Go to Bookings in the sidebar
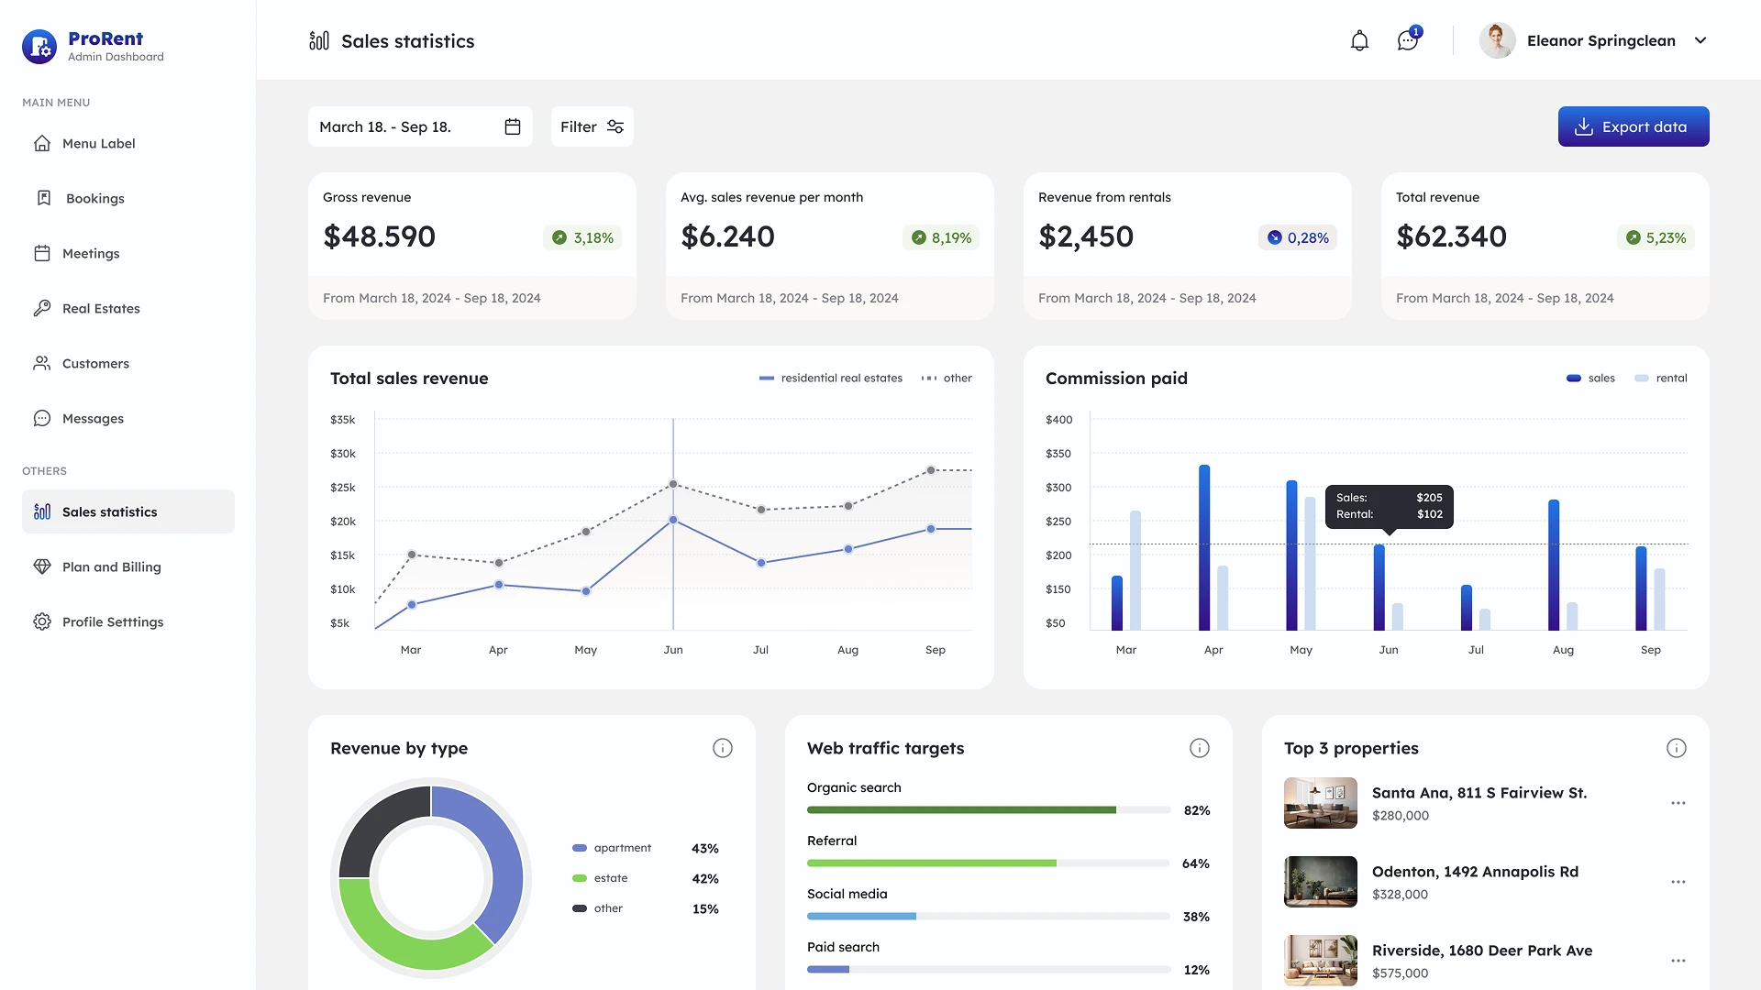 coord(94,198)
